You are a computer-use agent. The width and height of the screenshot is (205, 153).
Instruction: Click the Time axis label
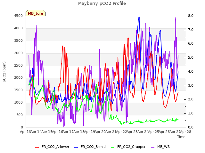(181, 137)
